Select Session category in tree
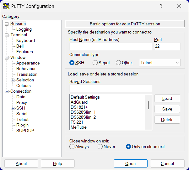189x170 pixels. coord(18,24)
